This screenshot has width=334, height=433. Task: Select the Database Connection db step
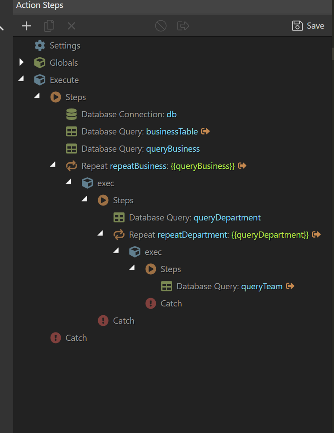[x=128, y=114]
